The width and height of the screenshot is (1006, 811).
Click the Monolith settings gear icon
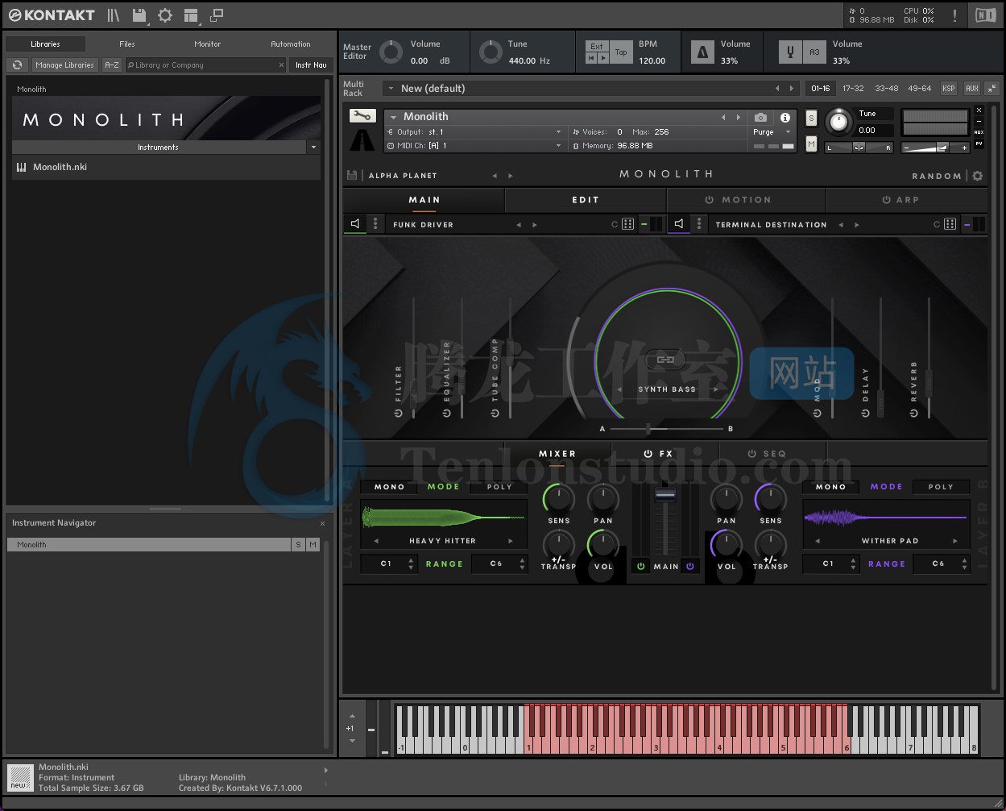tap(978, 176)
